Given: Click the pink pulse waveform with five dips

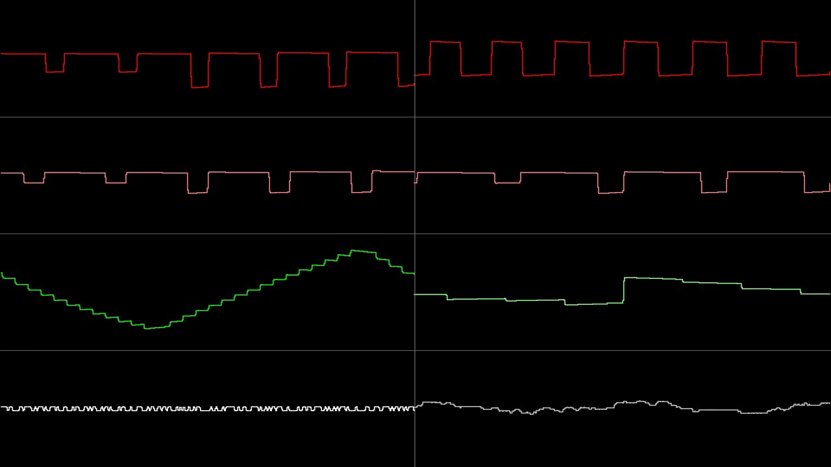Looking at the screenshot, I should coord(208,182).
